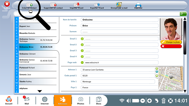Jump to letter S in alphabet index
Viewport: 189px width, 106px height.
tap(17, 71)
